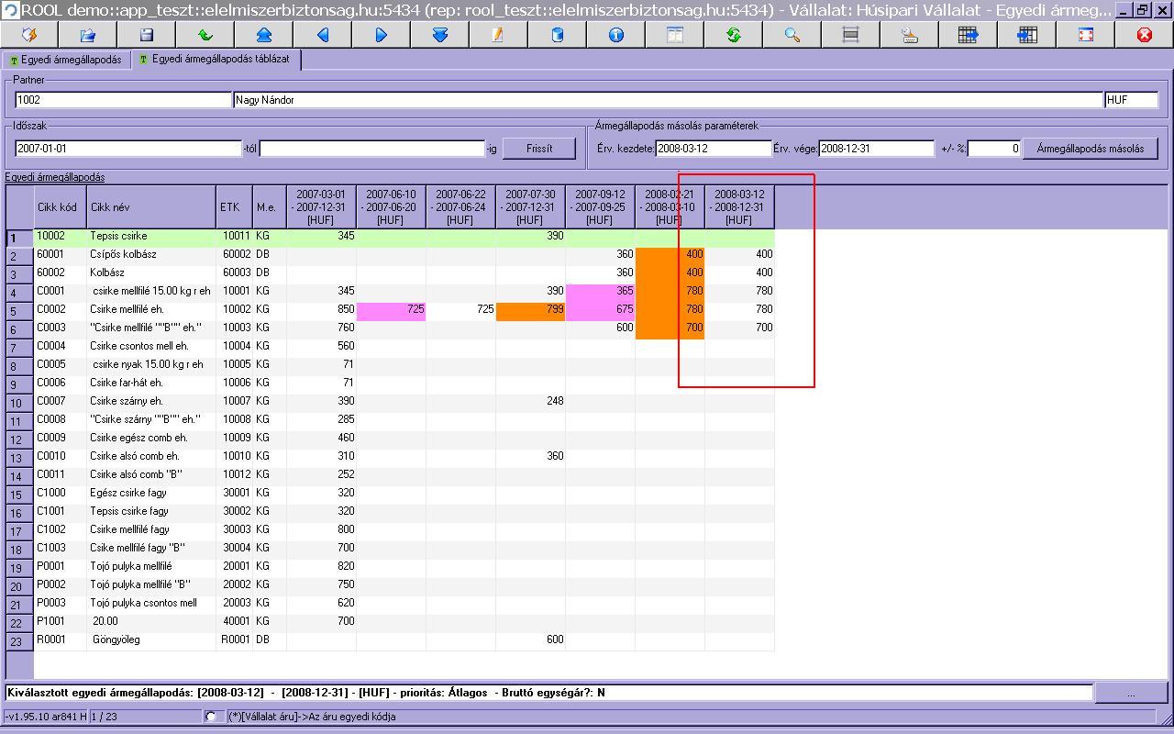Viewport: 1174px width, 734px height.
Task: Click the ellipsis button at bottom right
Action: [1130, 693]
